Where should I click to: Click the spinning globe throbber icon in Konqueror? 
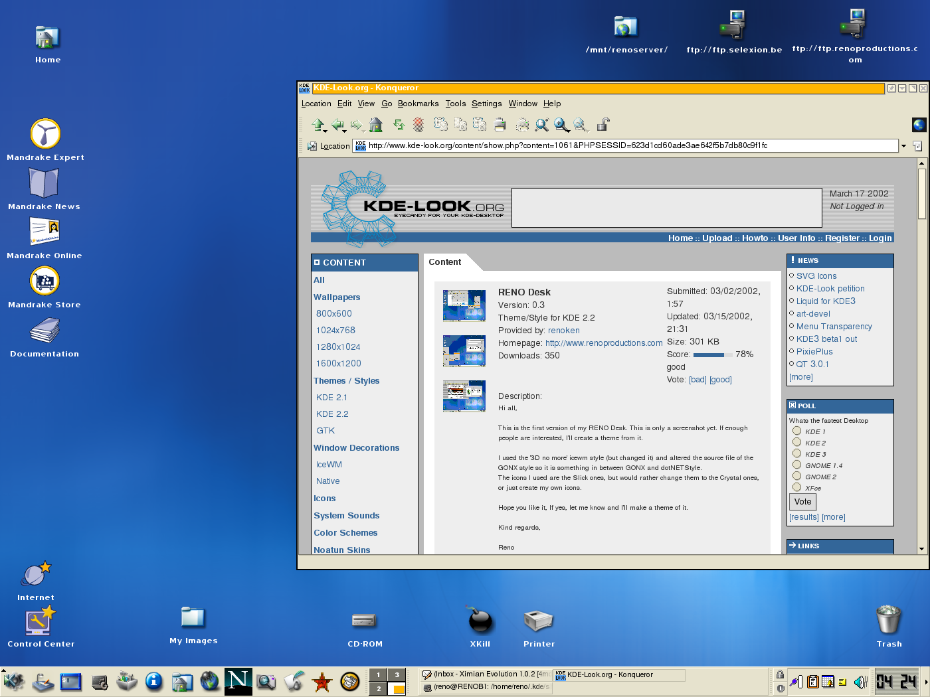919,124
